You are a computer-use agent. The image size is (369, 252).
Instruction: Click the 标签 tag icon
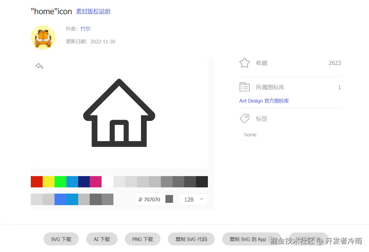pyautogui.click(x=244, y=118)
